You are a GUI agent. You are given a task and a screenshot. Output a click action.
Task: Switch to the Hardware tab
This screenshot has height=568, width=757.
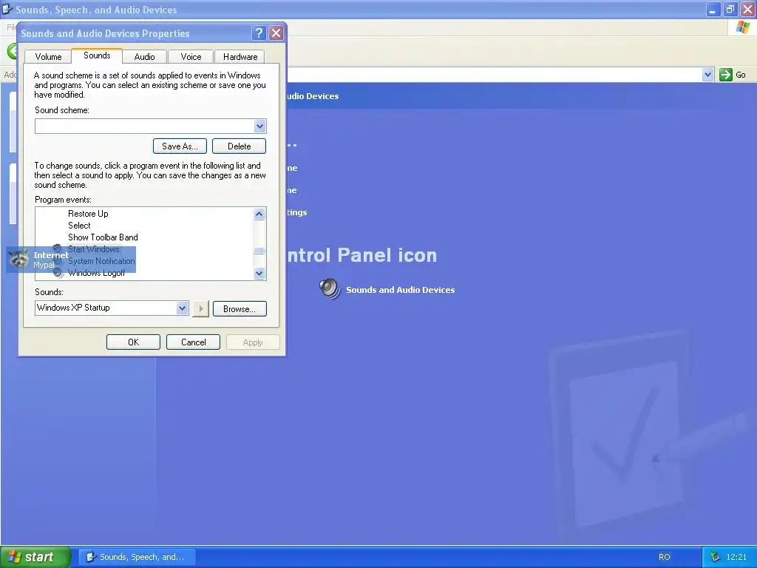click(240, 56)
